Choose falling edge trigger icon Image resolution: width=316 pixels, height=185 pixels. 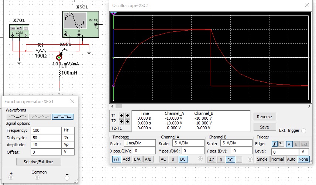tap(281, 144)
